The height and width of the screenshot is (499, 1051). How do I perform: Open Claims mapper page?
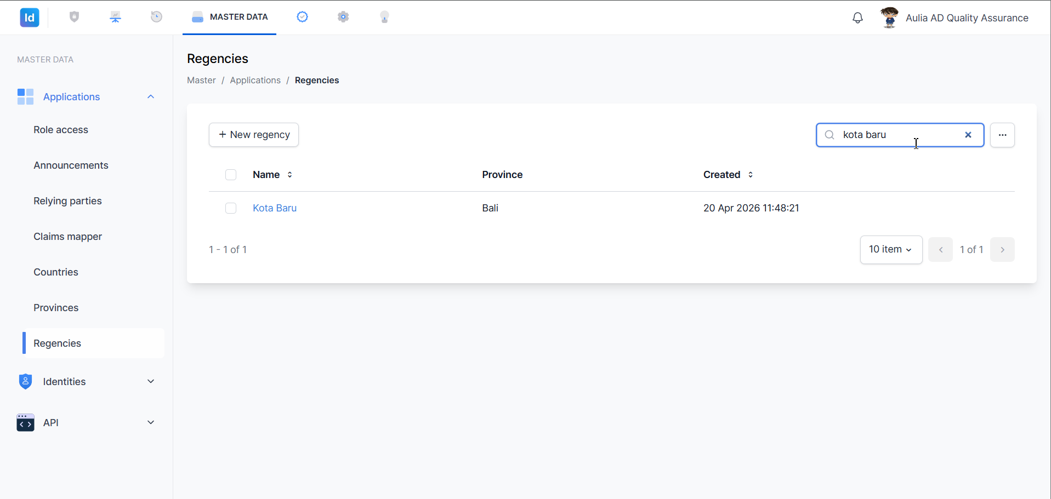pyautogui.click(x=67, y=237)
